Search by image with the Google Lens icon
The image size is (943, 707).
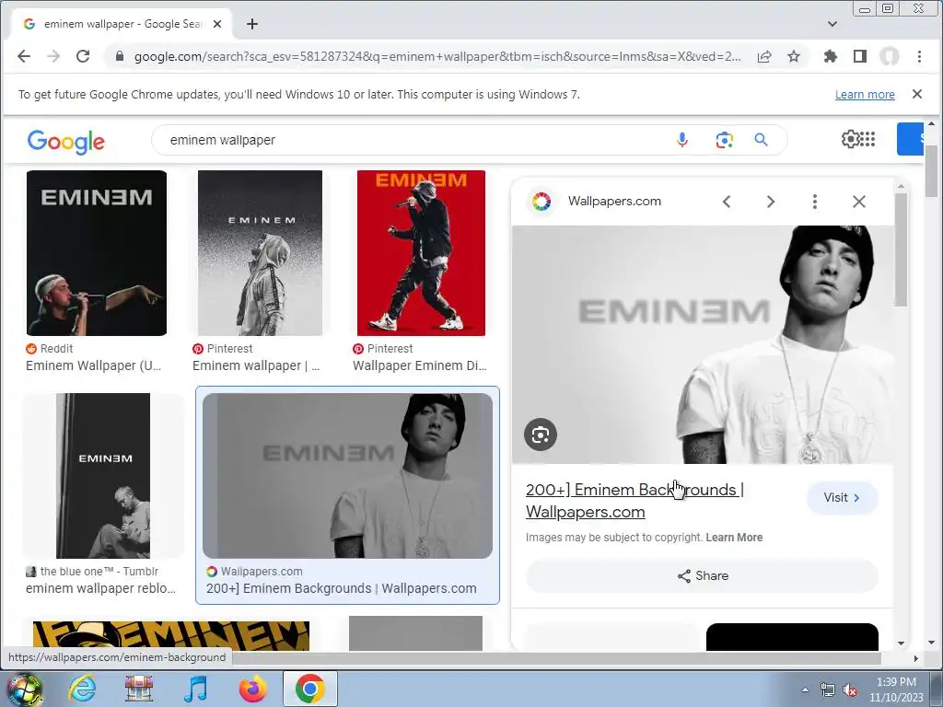pos(724,140)
